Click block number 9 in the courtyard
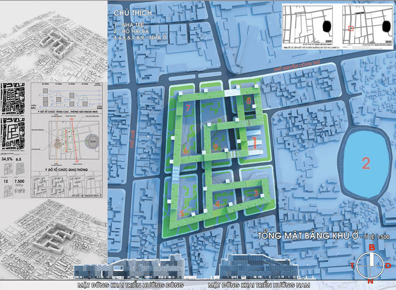396x290 pixels. 215,147
